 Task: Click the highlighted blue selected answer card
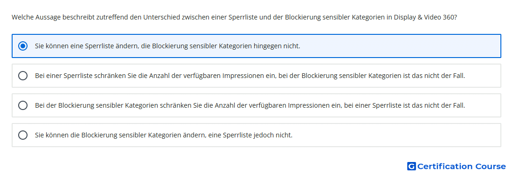(x=256, y=46)
